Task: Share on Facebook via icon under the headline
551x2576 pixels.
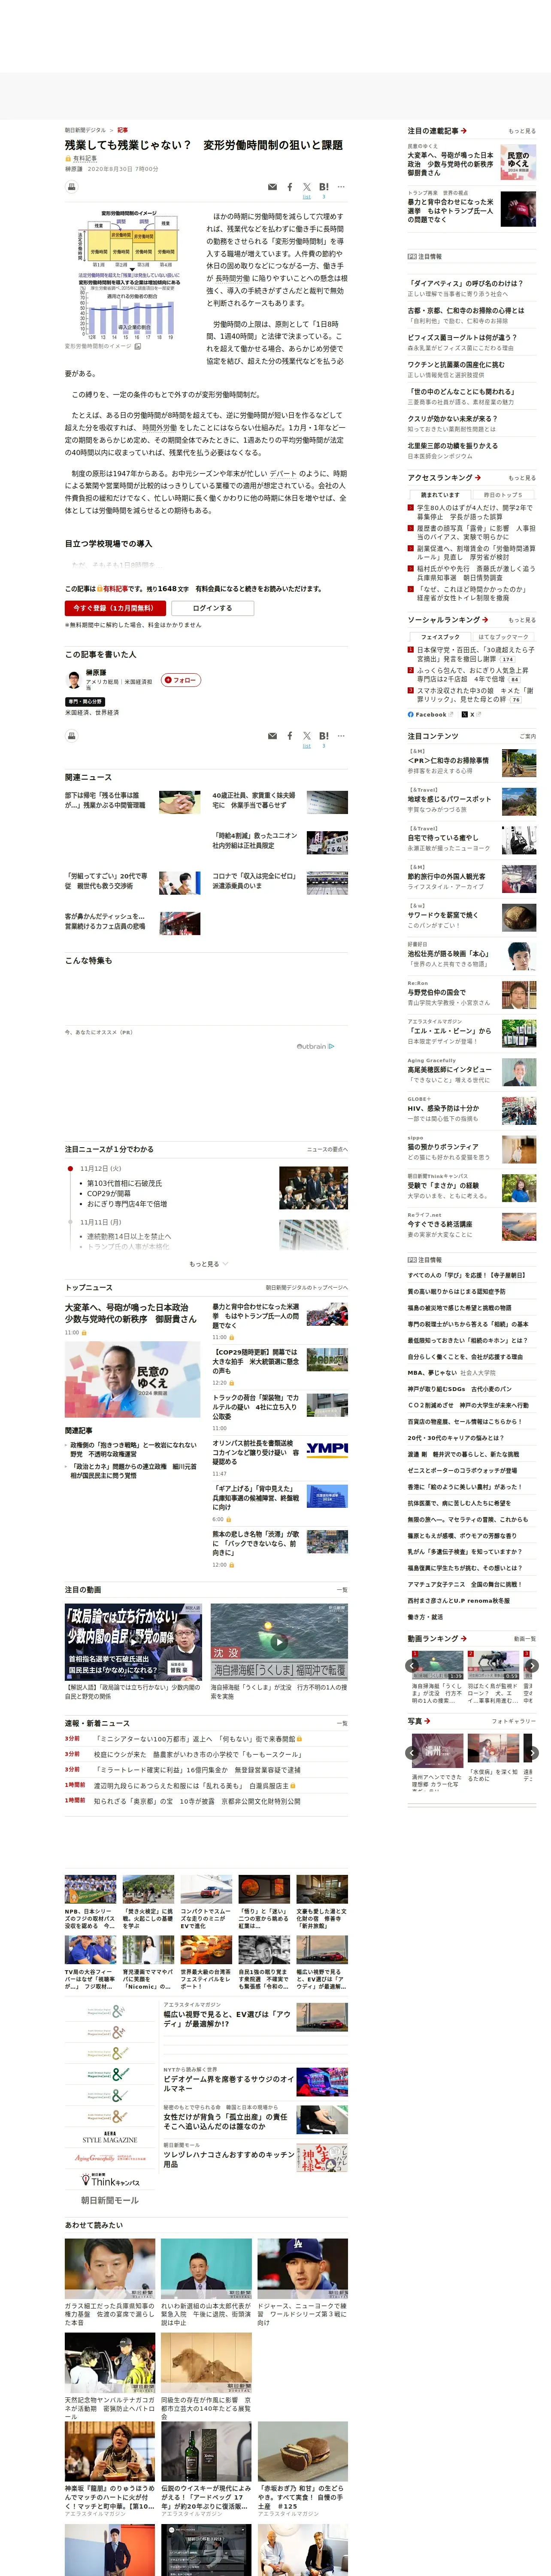Action: click(290, 187)
